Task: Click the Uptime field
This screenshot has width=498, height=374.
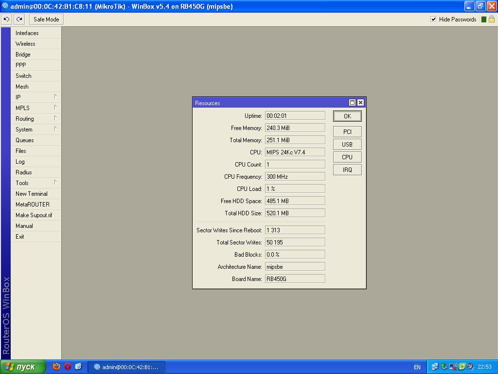Action: point(295,116)
